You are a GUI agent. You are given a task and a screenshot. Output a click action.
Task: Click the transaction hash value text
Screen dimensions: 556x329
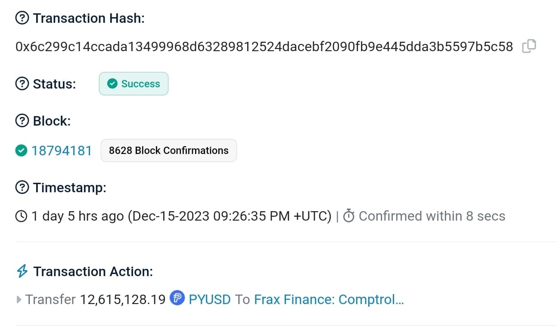pos(264,46)
